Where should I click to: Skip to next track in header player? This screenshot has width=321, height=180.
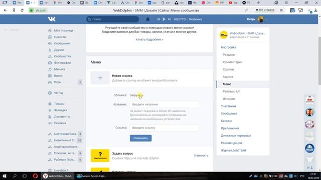(170, 19)
